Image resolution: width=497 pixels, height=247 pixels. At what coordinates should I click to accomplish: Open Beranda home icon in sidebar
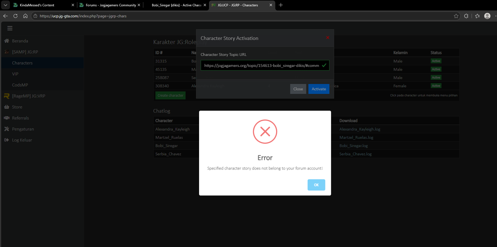tap(7, 41)
